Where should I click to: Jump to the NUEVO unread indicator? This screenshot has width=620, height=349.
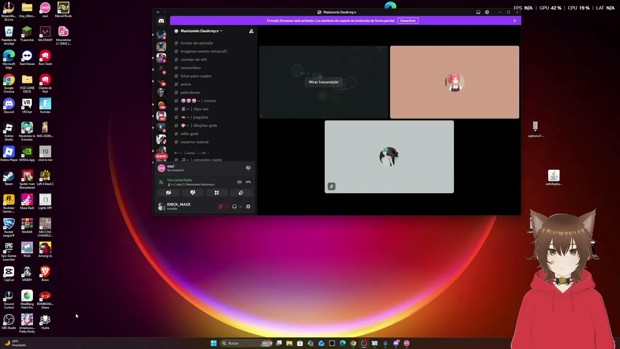coord(161,156)
